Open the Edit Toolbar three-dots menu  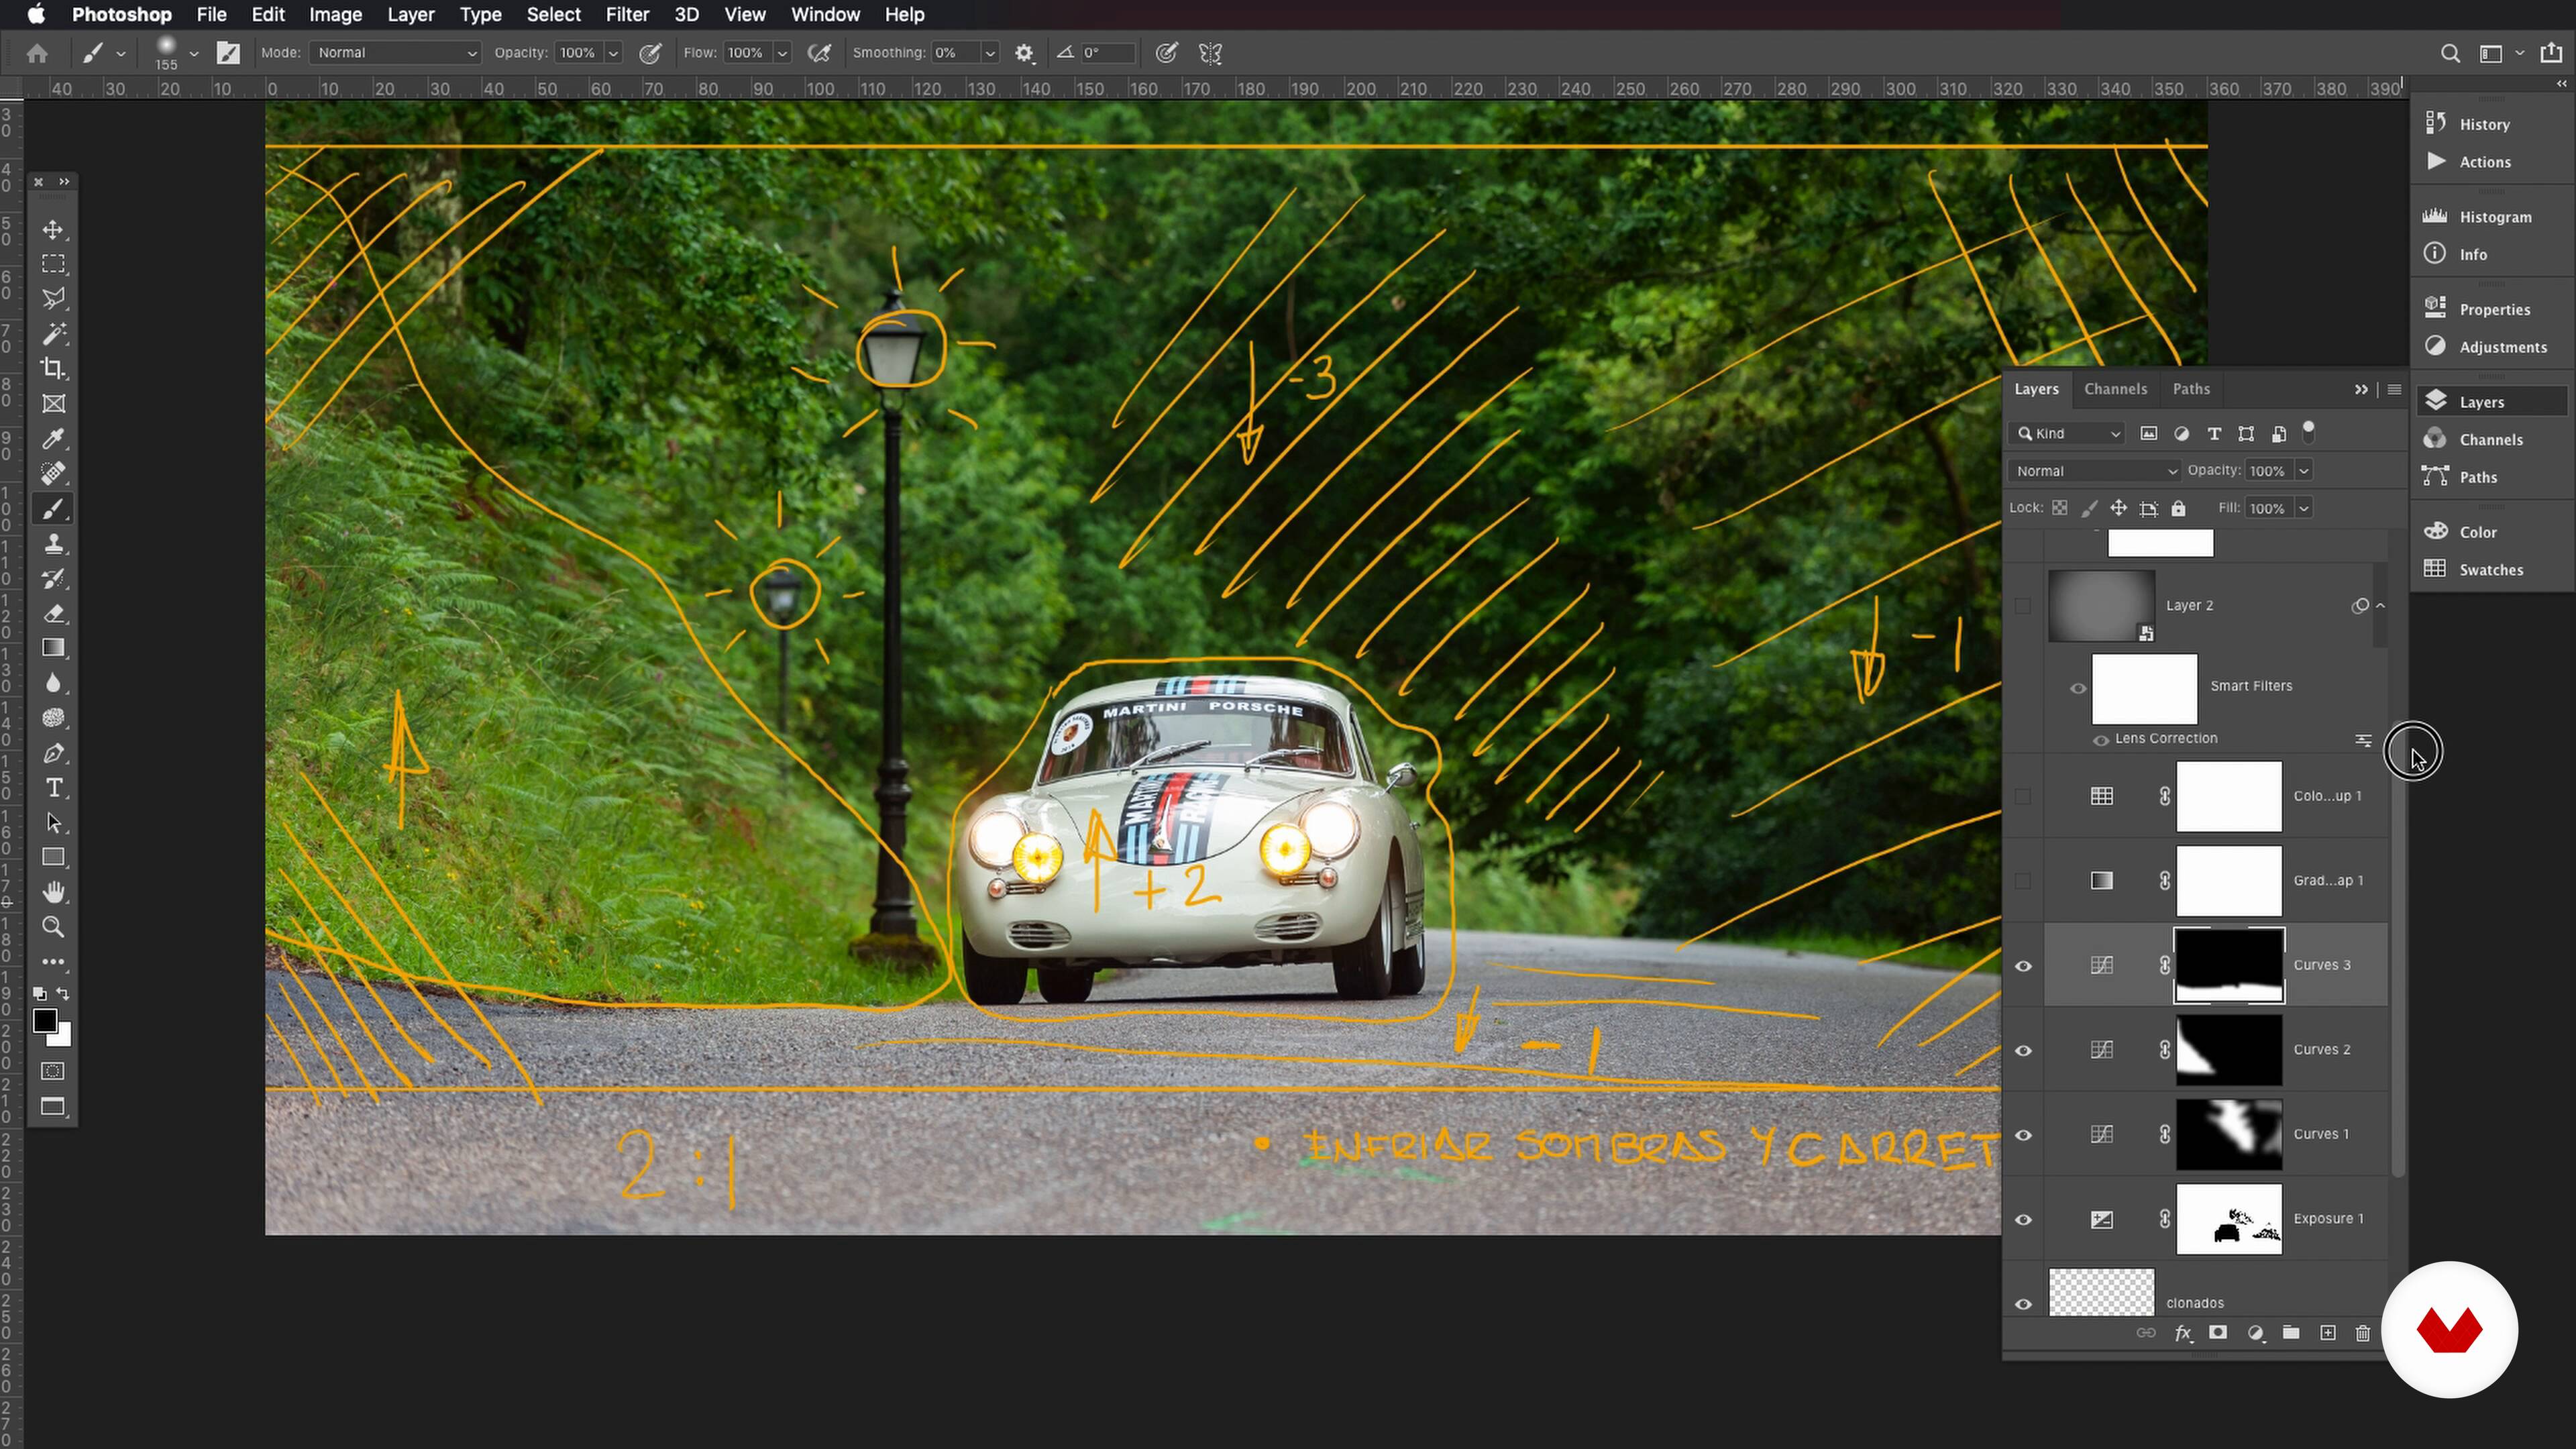53,962
